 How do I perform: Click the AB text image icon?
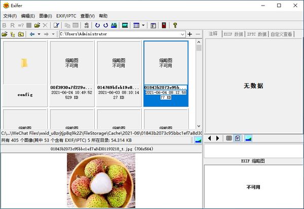click(x=114, y=25)
